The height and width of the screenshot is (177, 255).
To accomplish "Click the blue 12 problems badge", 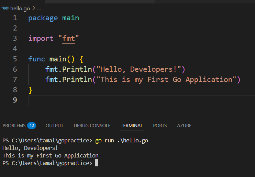I will (32, 126).
